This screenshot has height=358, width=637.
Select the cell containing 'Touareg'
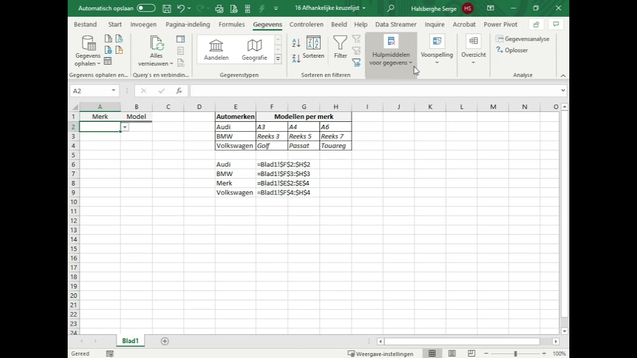point(335,146)
